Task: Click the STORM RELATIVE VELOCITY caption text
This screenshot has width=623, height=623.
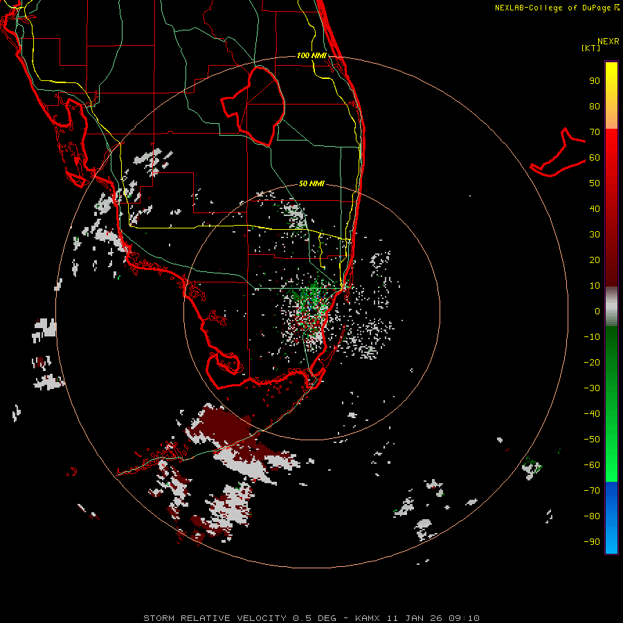Action: (x=215, y=618)
